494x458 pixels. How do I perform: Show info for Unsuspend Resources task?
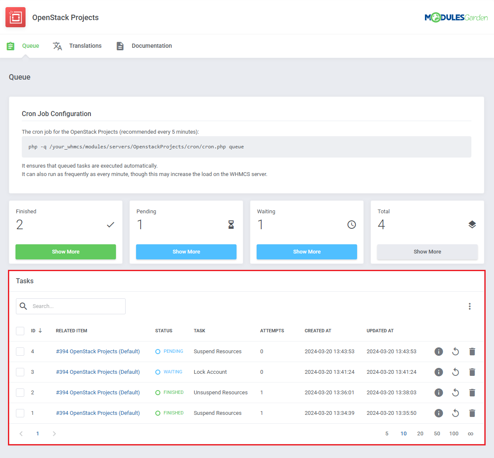(439, 392)
